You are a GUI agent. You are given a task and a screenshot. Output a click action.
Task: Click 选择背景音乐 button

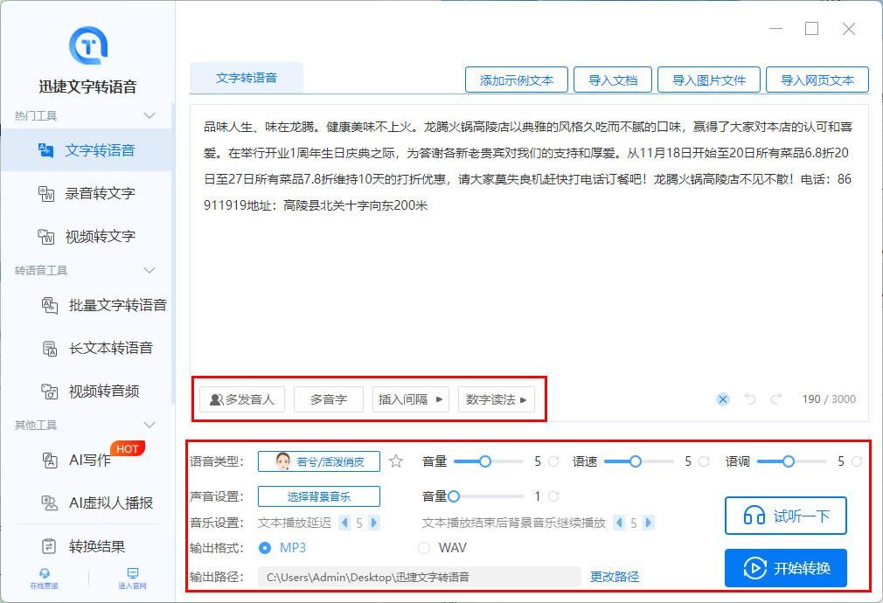[x=319, y=496]
